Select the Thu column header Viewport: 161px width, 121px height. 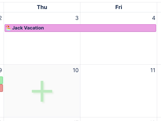coord(42,7)
